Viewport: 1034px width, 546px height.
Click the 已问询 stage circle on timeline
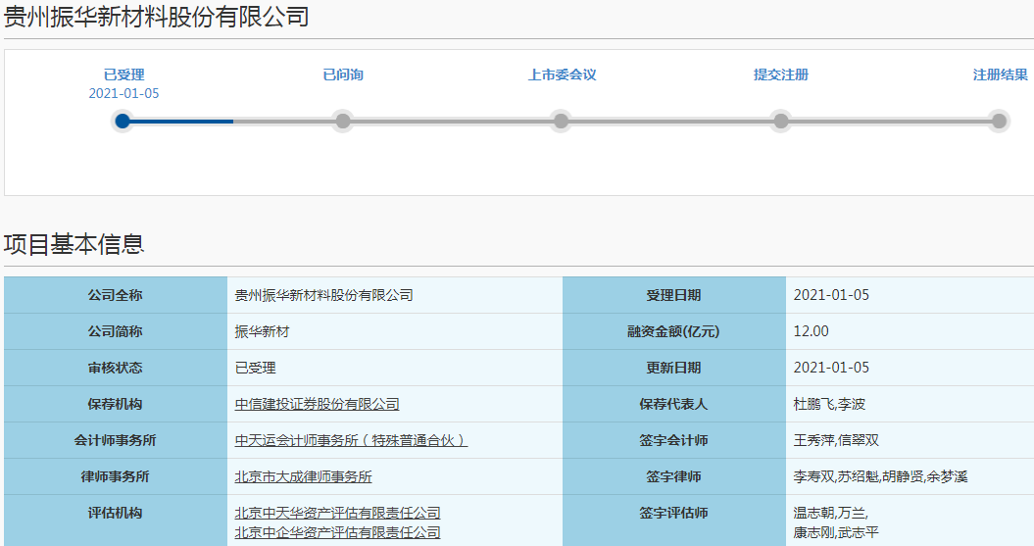tap(343, 122)
